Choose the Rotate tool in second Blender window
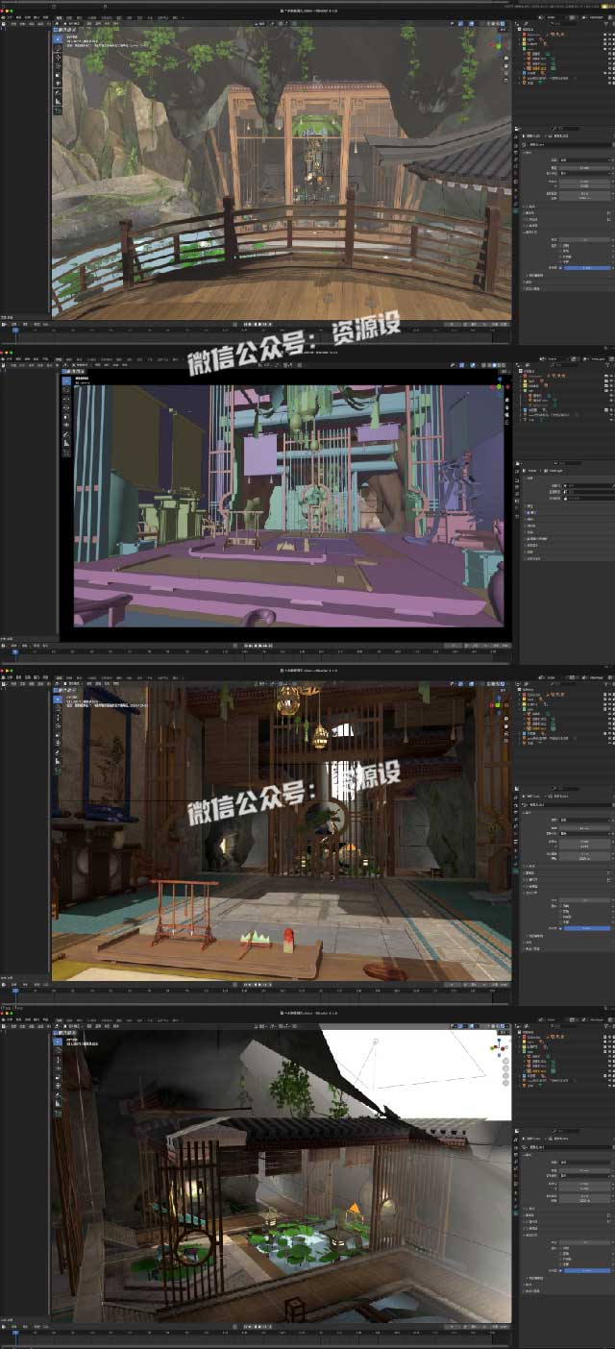This screenshot has height=1349, width=615. (66, 408)
